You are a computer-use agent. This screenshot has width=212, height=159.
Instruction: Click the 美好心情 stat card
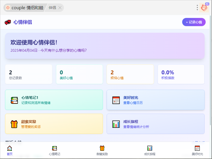(79, 74)
